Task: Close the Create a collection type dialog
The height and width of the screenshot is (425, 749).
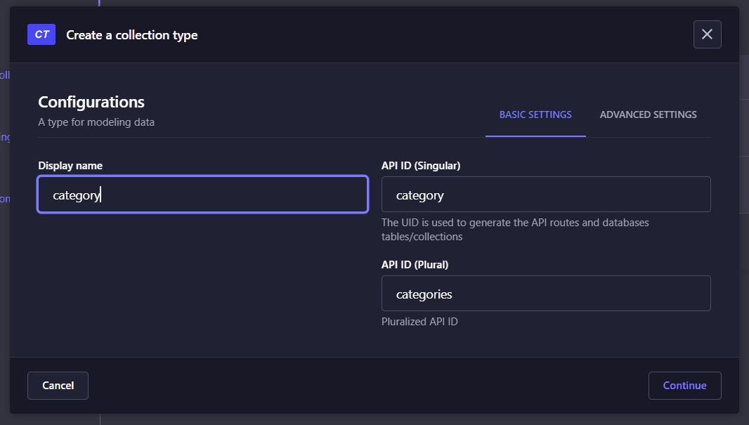Action: 707,34
